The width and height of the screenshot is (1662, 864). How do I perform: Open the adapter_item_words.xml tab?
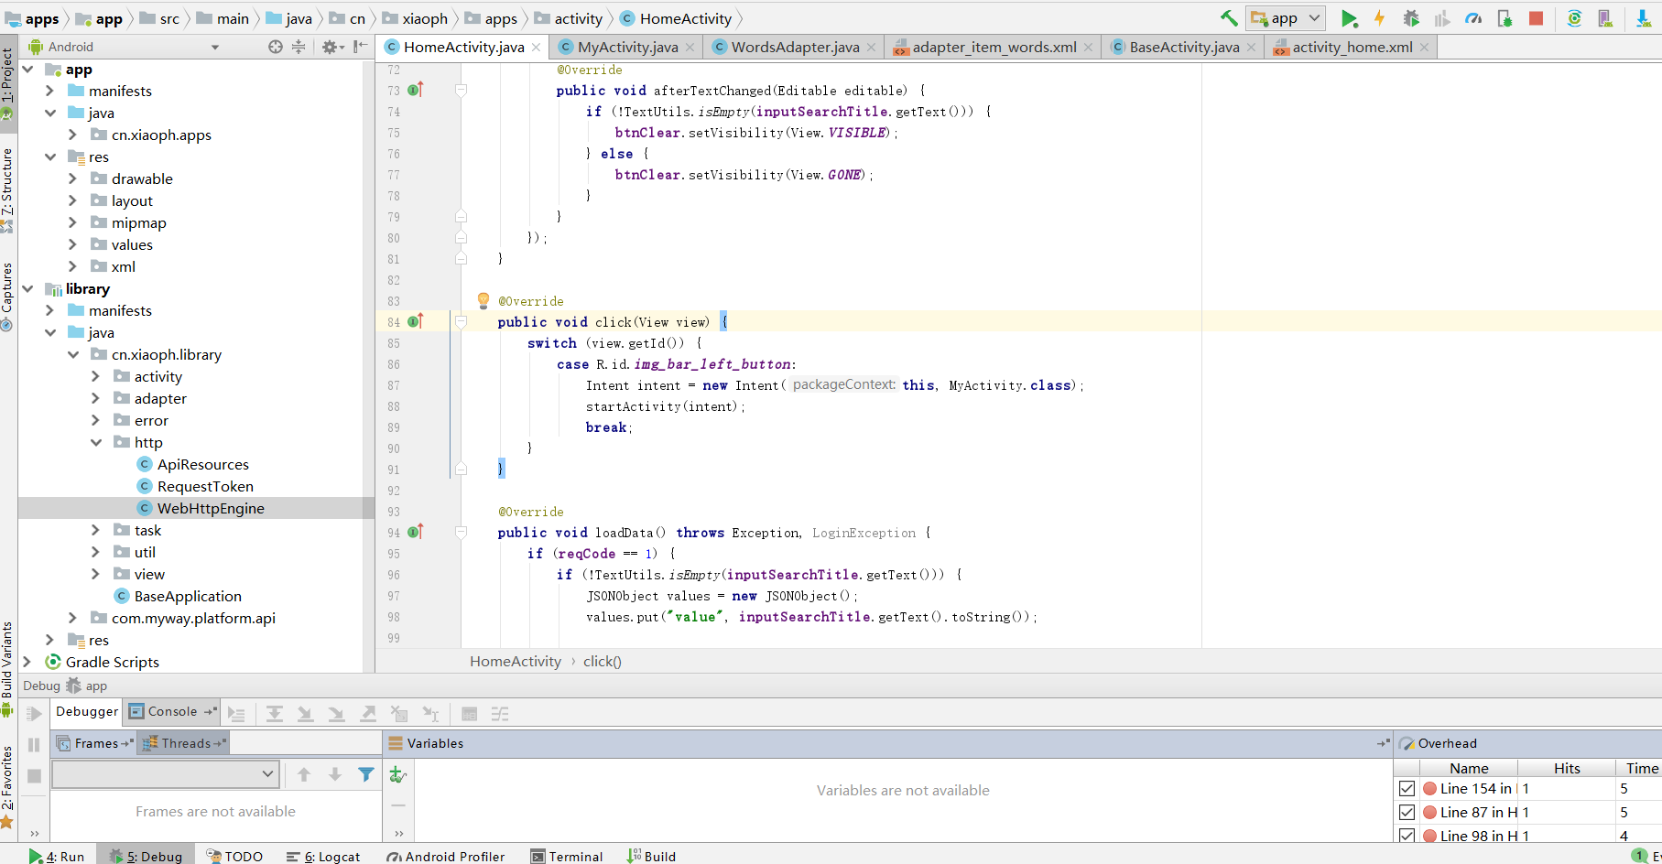coord(994,47)
